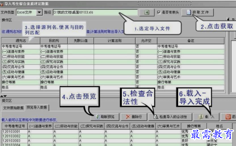Click the 备注 column header in mapping table
236x146 pixels.
click(x=191, y=41)
